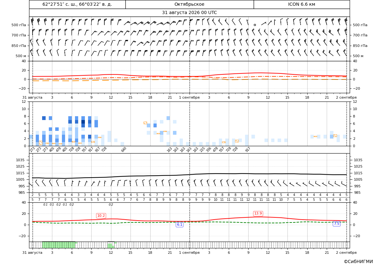Click the 500 гПа left axis label

point(19,25)
